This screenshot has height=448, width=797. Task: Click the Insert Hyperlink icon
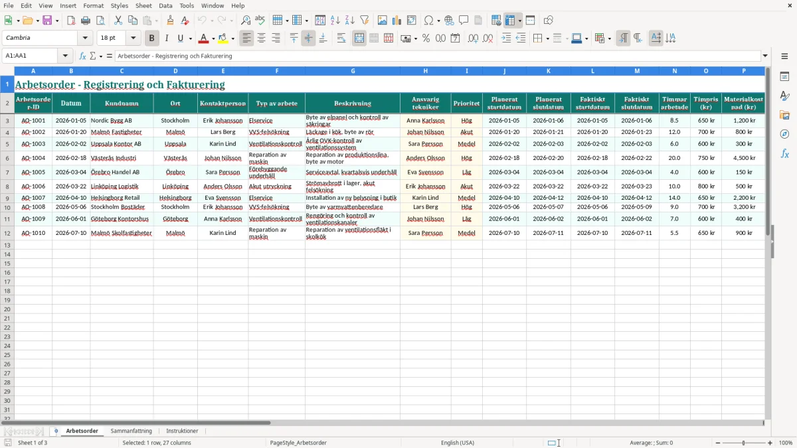coord(449,21)
